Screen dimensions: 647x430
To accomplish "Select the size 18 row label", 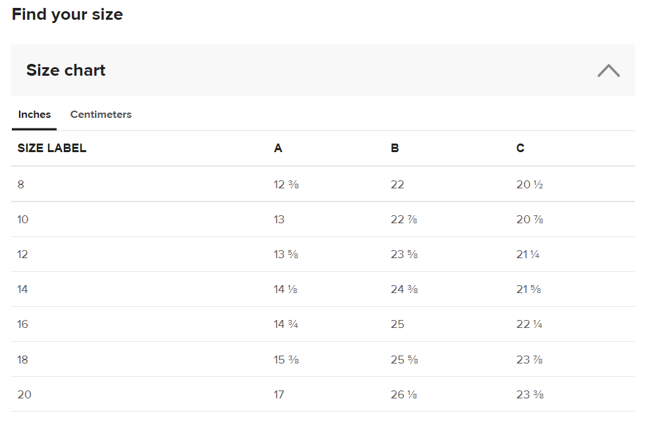I will 23,360.
